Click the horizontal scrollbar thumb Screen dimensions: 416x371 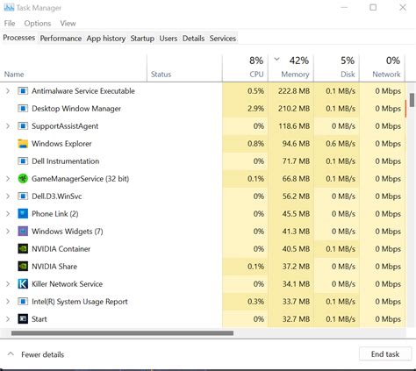(122, 333)
